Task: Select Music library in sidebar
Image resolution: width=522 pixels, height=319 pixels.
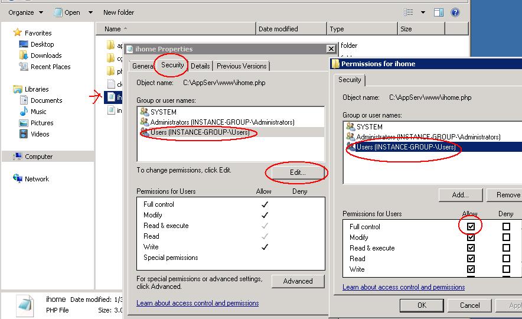Action: (38, 112)
